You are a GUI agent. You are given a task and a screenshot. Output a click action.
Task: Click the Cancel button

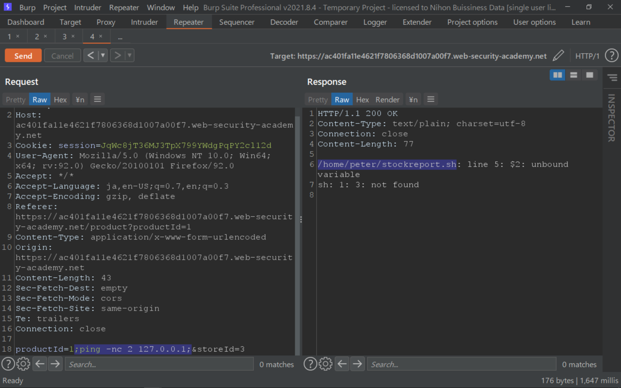tap(63, 56)
